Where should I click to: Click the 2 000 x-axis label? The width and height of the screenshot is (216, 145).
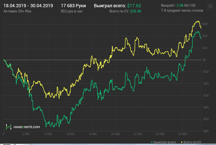click(x=26, y=134)
